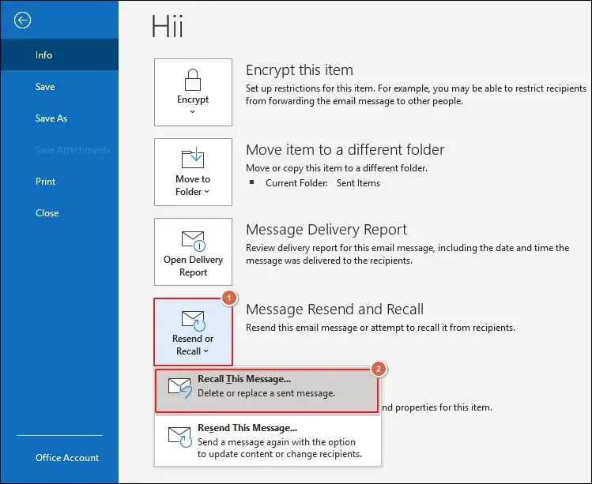Click the 'Current Folder:' label
Viewport: 592px width, 484px height.
coord(296,183)
